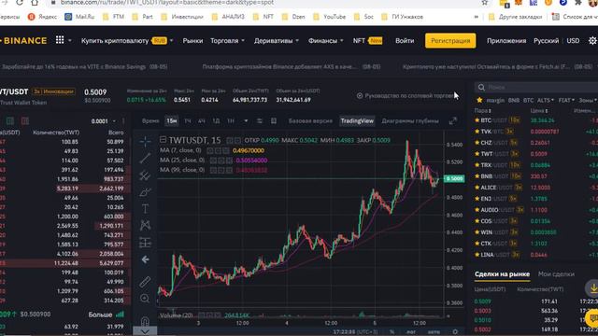Sort pairs by 'Цена' column header
598x336 pixels.
coord(538,110)
